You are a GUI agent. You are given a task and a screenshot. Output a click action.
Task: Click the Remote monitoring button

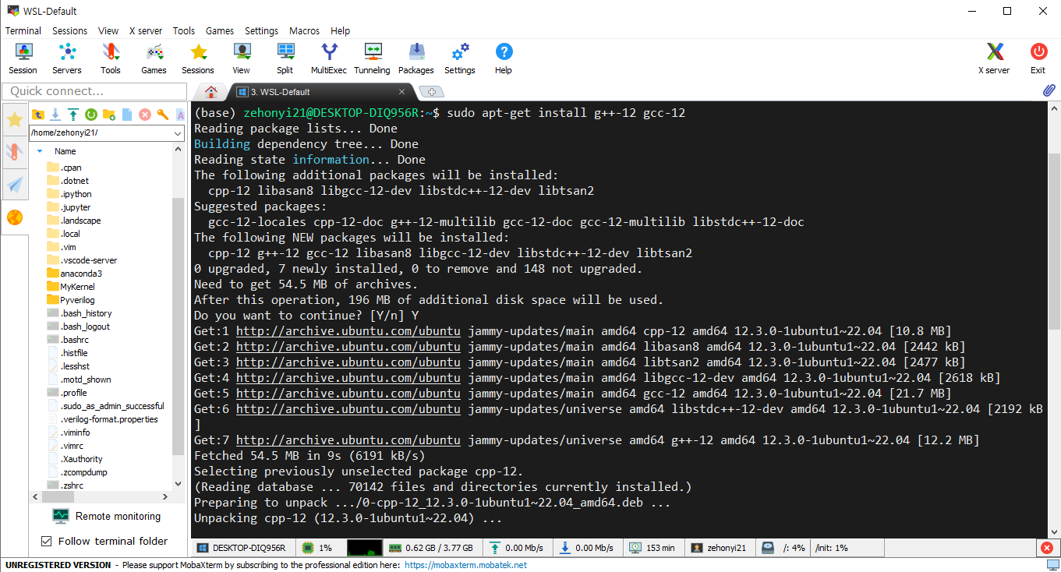click(107, 516)
